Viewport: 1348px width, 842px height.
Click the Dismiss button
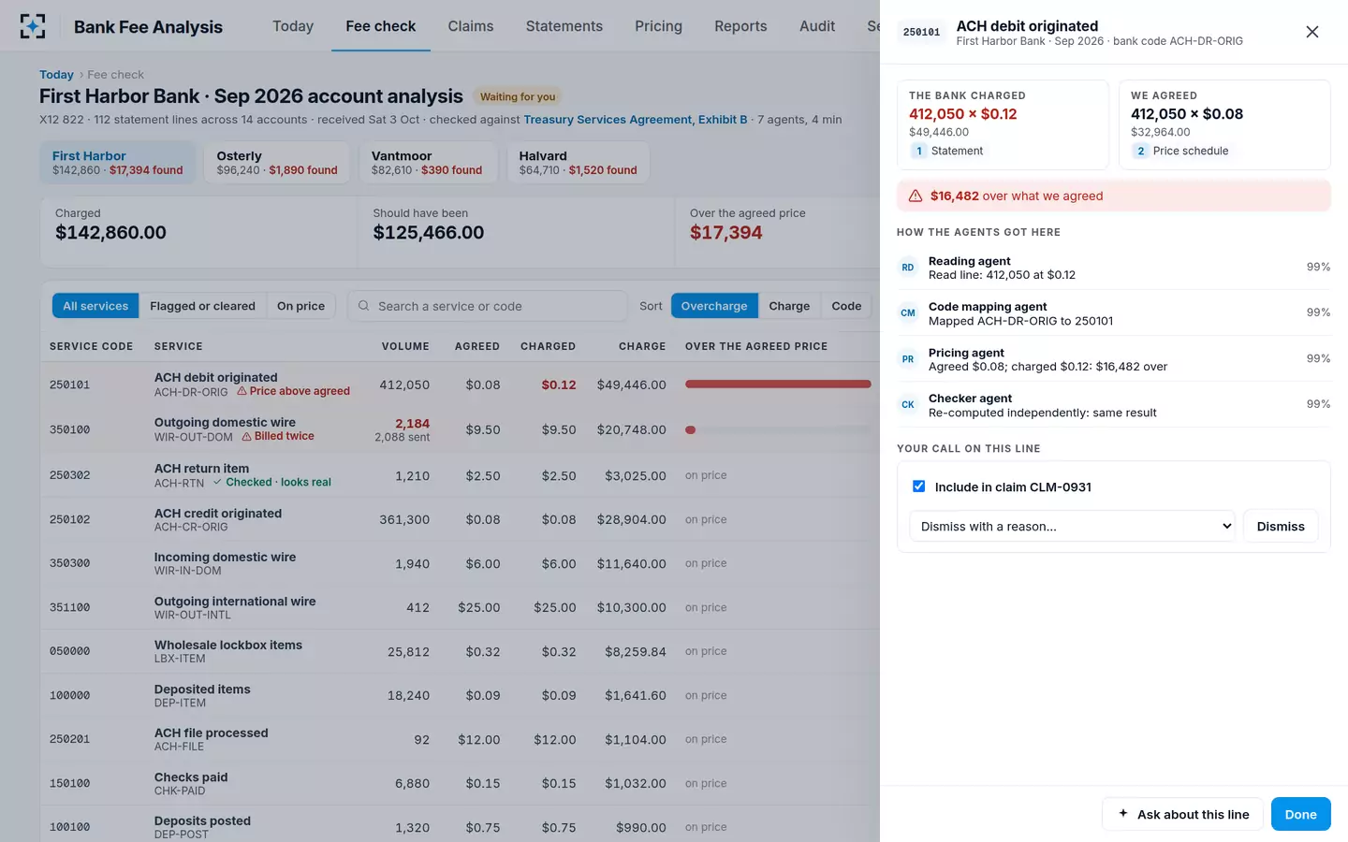click(1281, 527)
